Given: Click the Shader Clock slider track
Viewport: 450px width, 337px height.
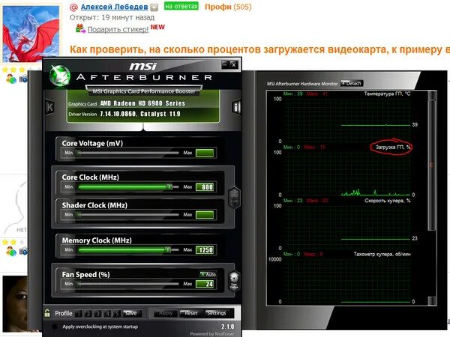Looking at the screenshot, I should 128,215.
